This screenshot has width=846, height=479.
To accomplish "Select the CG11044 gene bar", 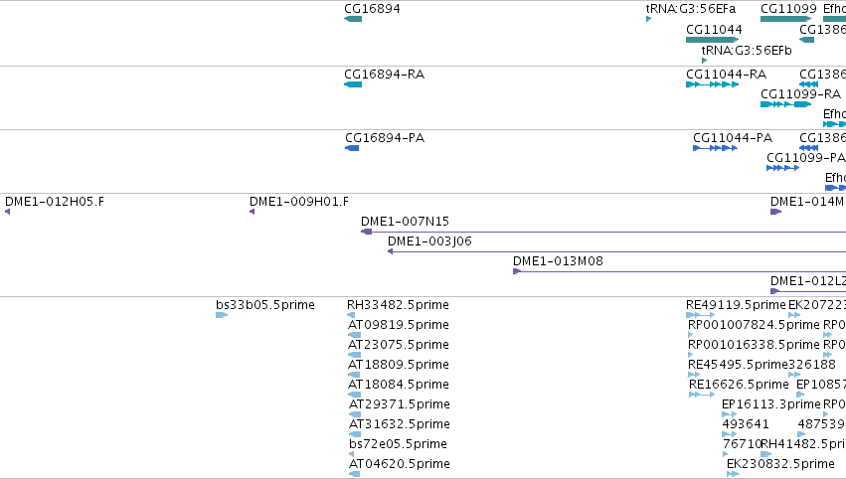I will click(x=712, y=40).
